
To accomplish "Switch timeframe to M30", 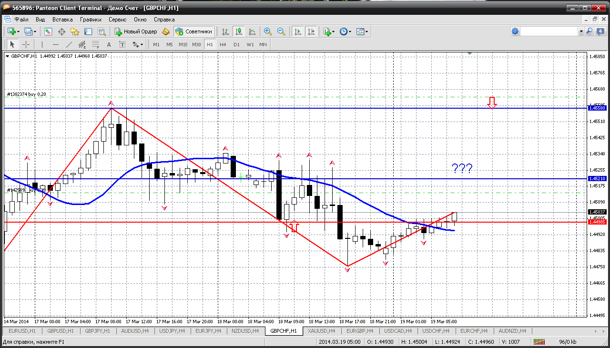I will coord(196,44).
